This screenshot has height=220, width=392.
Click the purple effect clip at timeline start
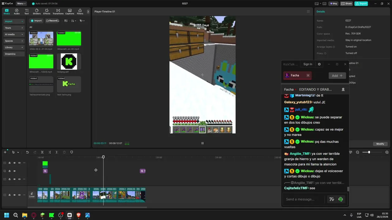(45, 171)
